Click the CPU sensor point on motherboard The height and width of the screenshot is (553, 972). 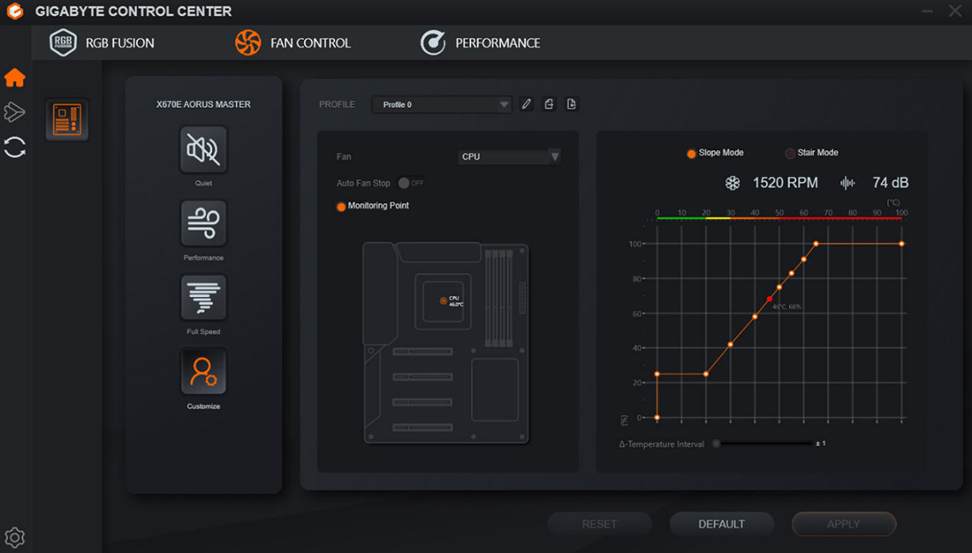pyautogui.click(x=444, y=300)
